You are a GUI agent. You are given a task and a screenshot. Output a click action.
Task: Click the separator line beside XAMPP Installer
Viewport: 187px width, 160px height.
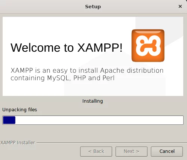pos(112,142)
